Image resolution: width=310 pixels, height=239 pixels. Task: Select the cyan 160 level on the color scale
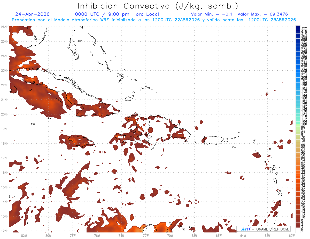pyautogui.click(x=298, y=98)
